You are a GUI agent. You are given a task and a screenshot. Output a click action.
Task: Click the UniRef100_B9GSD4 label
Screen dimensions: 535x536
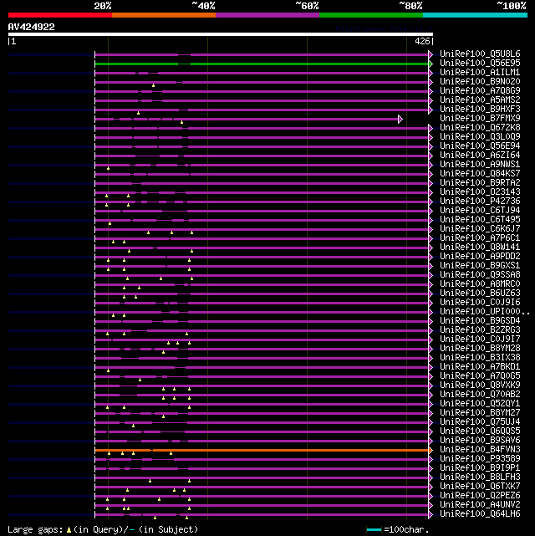coord(480,320)
